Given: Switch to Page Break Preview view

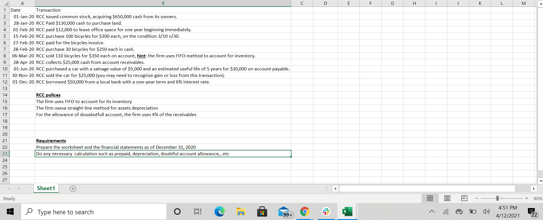Looking at the screenshot, I should tap(464, 198).
